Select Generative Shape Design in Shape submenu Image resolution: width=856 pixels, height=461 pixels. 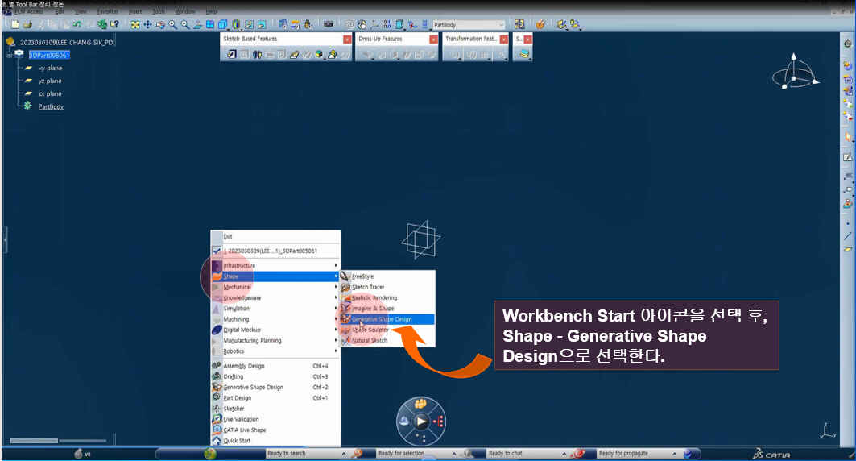pyautogui.click(x=387, y=319)
